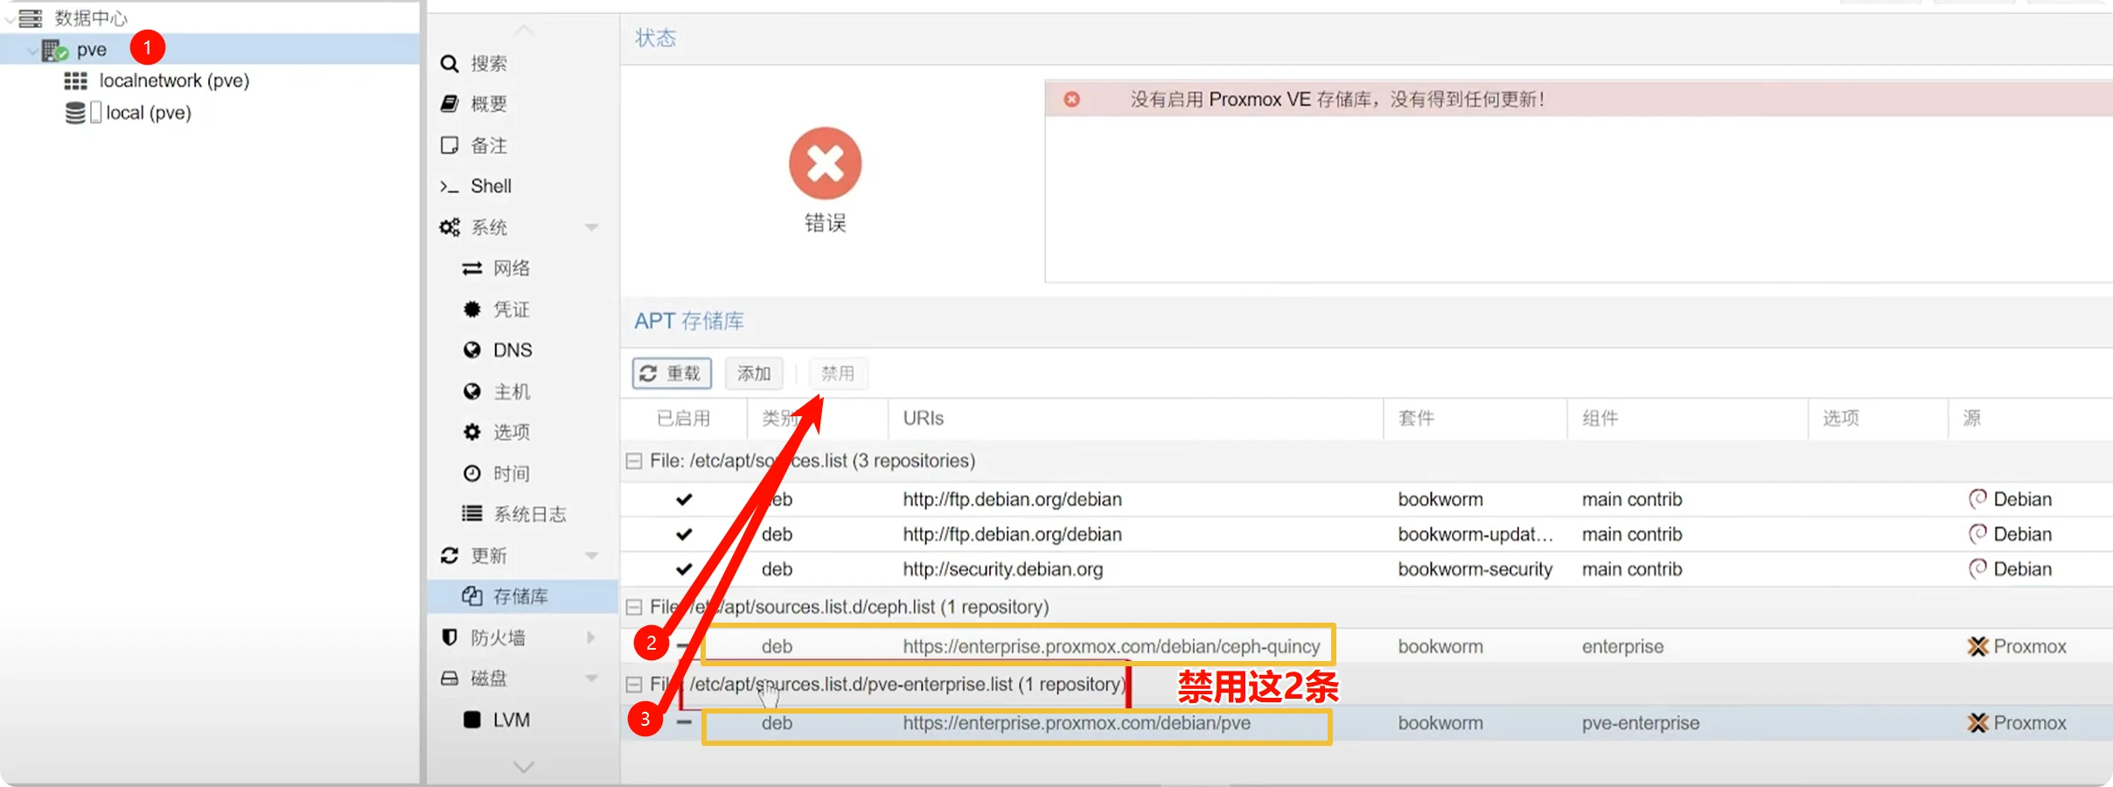Click the globe icon beside 主机
Image resolution: width=2113 pixels, height=787 pixels.
tap(472, 391)
